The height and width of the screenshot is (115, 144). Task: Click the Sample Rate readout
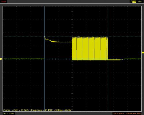coord(134,114)
